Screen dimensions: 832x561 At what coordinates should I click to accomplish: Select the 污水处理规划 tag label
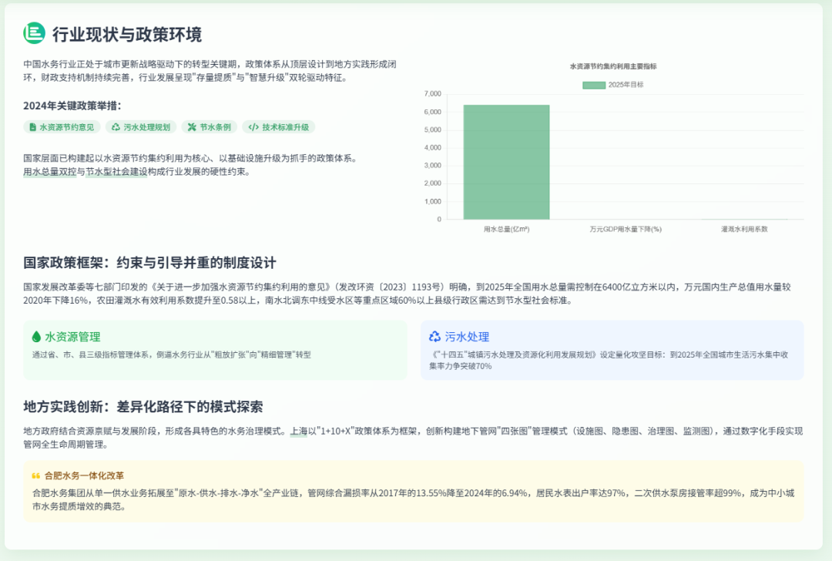(x=147, y=127)
